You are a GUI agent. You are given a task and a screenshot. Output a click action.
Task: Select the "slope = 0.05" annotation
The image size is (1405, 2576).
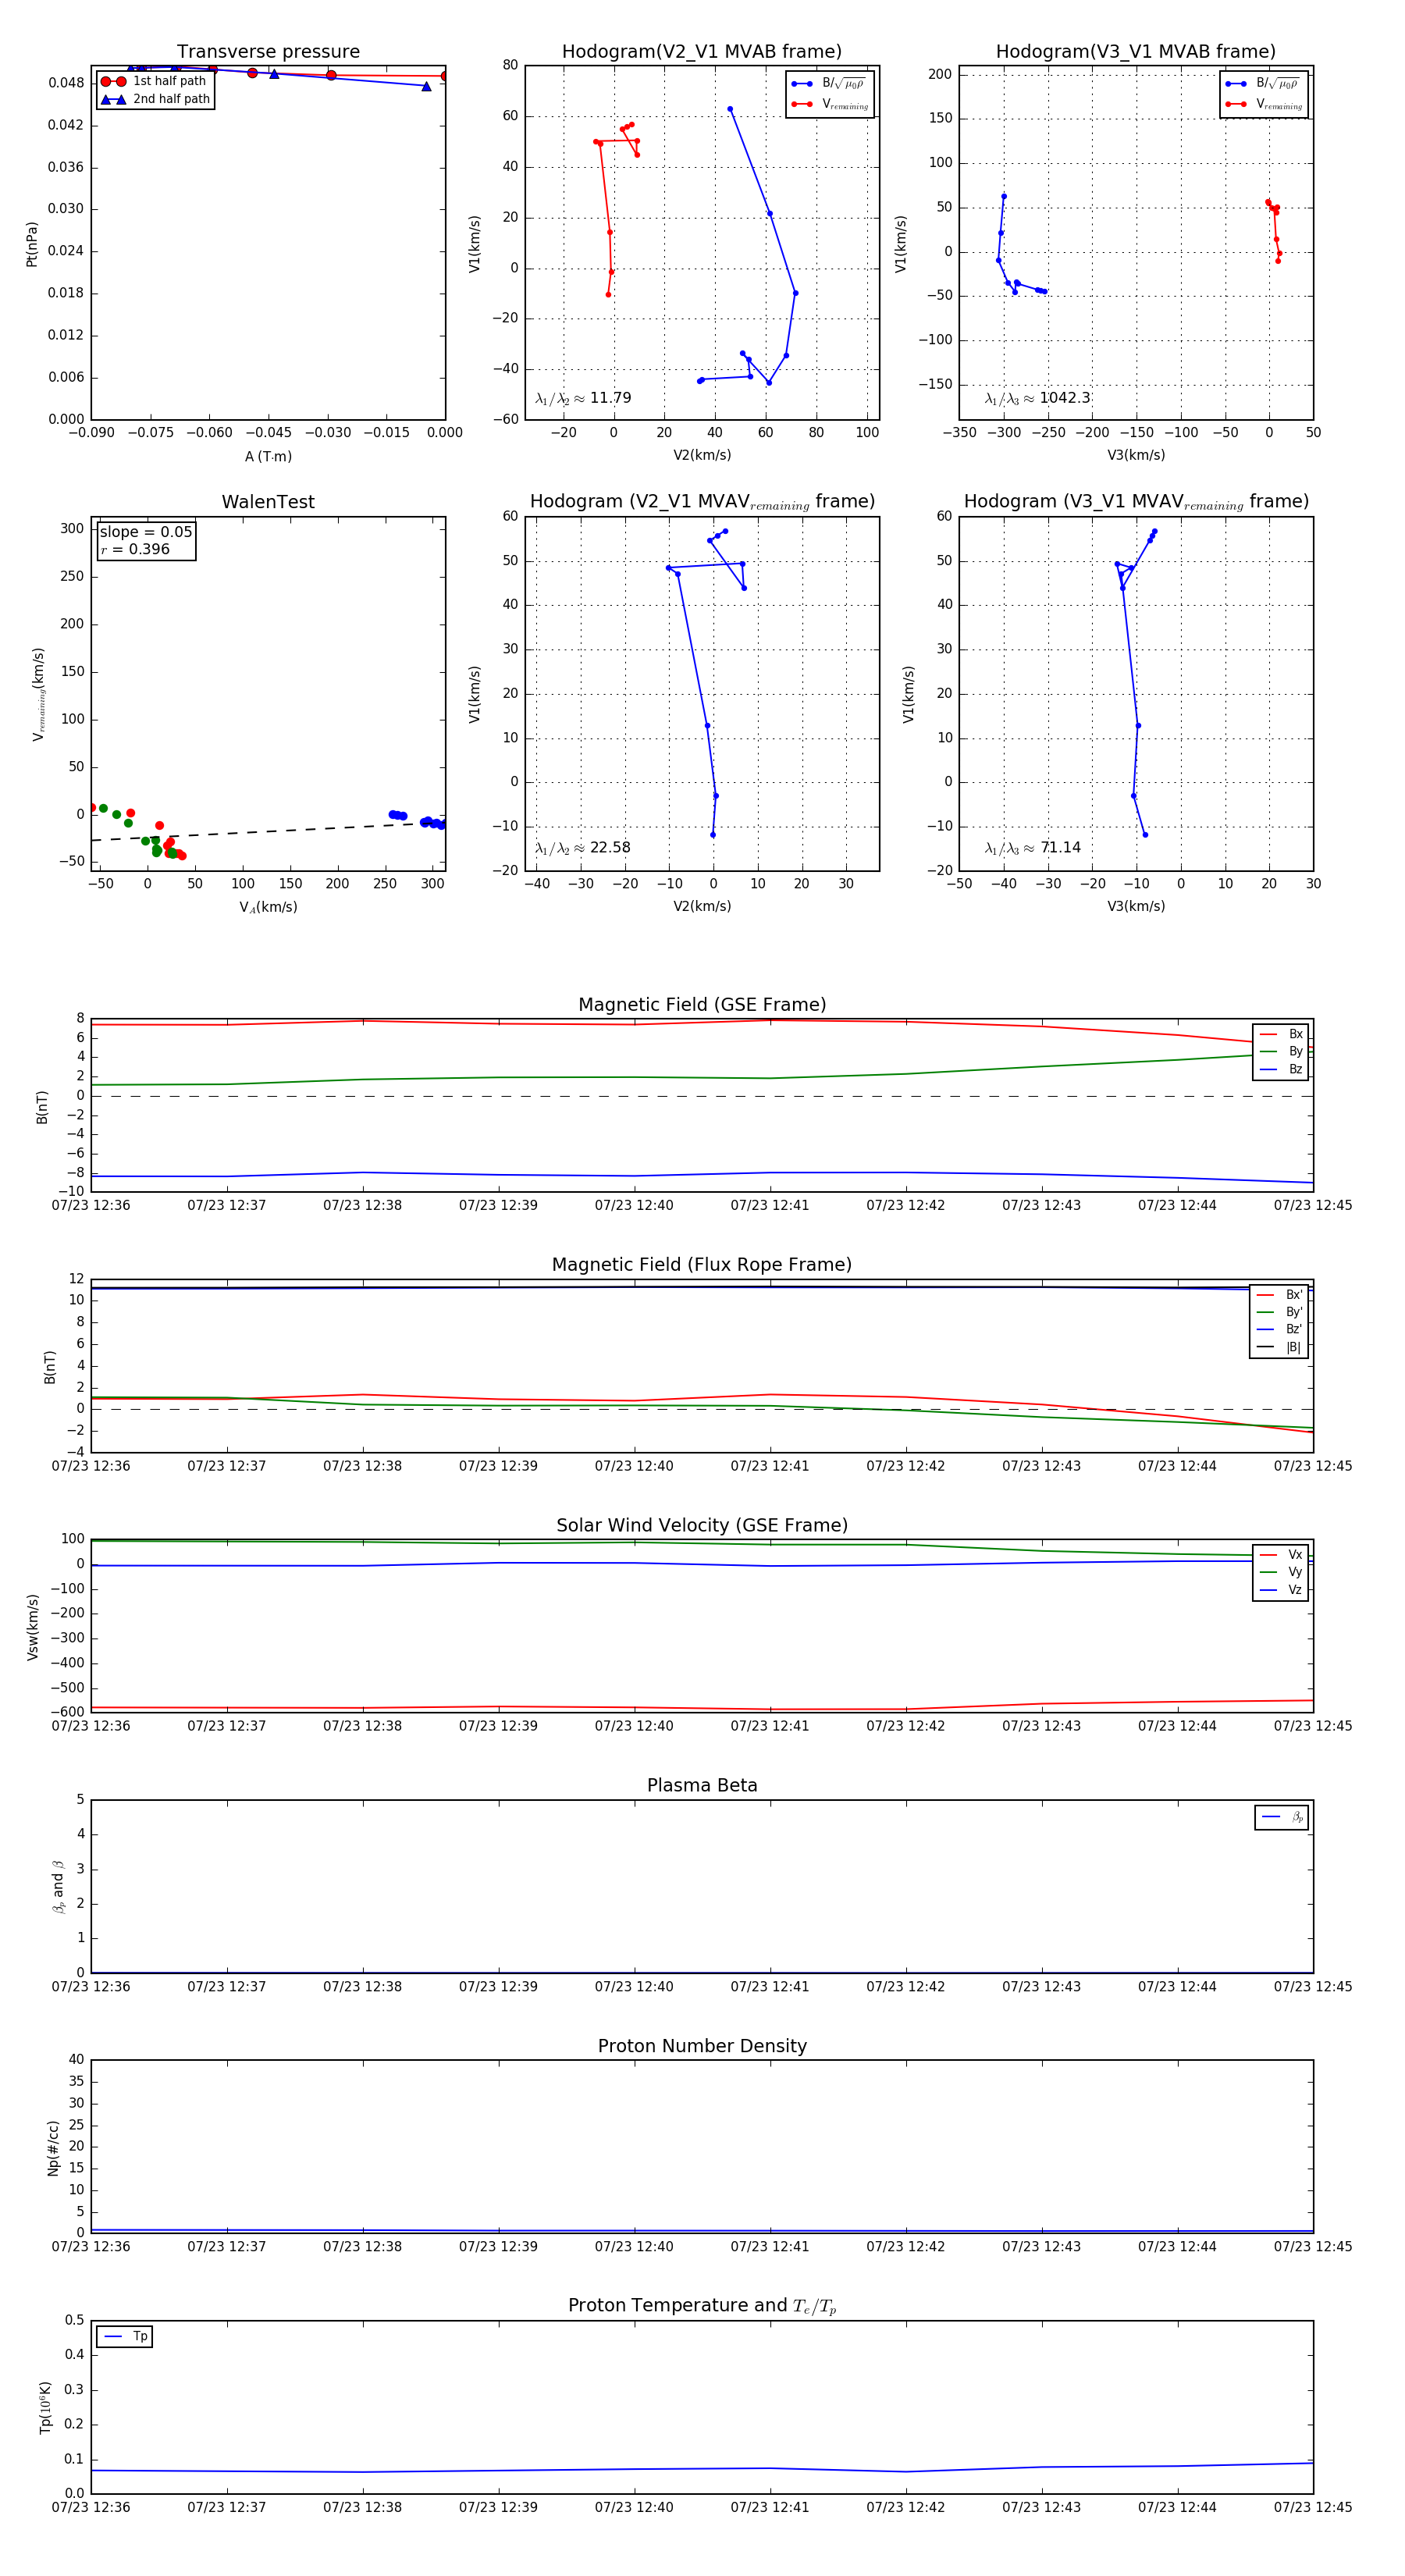tap(146, 532)
